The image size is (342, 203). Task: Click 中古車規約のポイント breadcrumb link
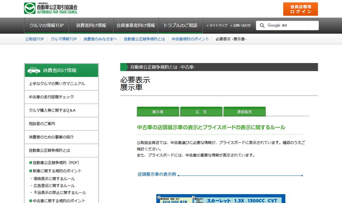pos(190,39)
